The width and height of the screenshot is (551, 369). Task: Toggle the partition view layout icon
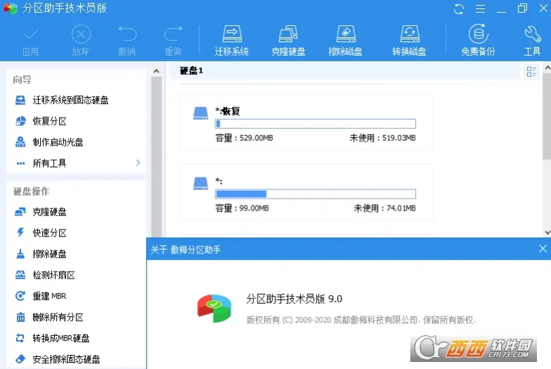point(531,72)
